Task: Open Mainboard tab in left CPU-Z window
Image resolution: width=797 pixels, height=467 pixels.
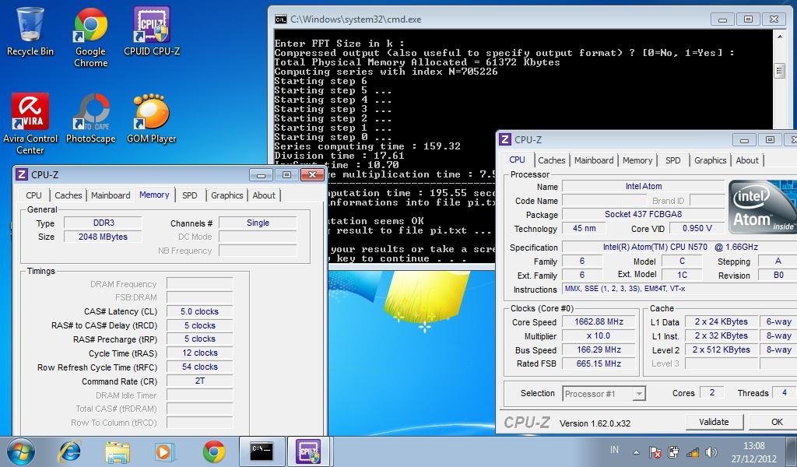Action: pos(111,195)
